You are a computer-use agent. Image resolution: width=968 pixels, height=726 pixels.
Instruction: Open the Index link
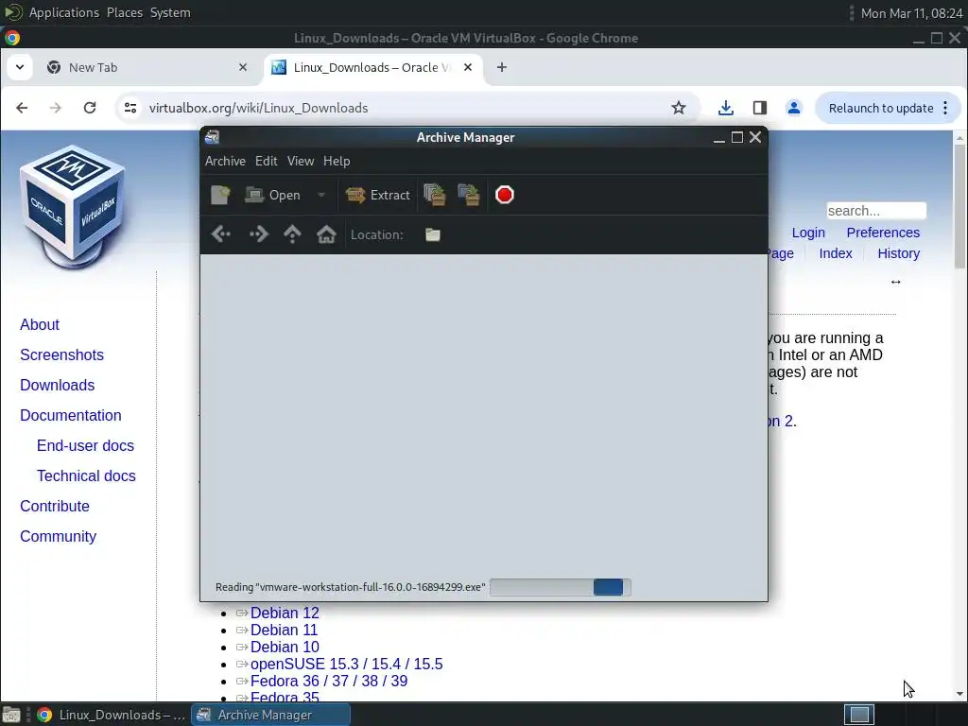(836, 253)
